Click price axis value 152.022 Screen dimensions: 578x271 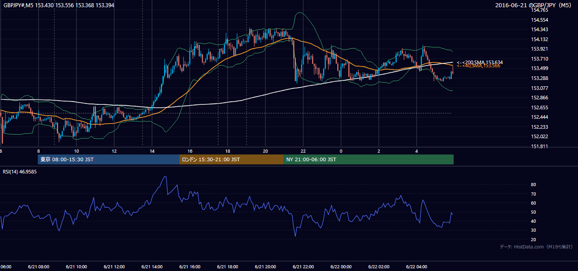(x=540, y=136)
